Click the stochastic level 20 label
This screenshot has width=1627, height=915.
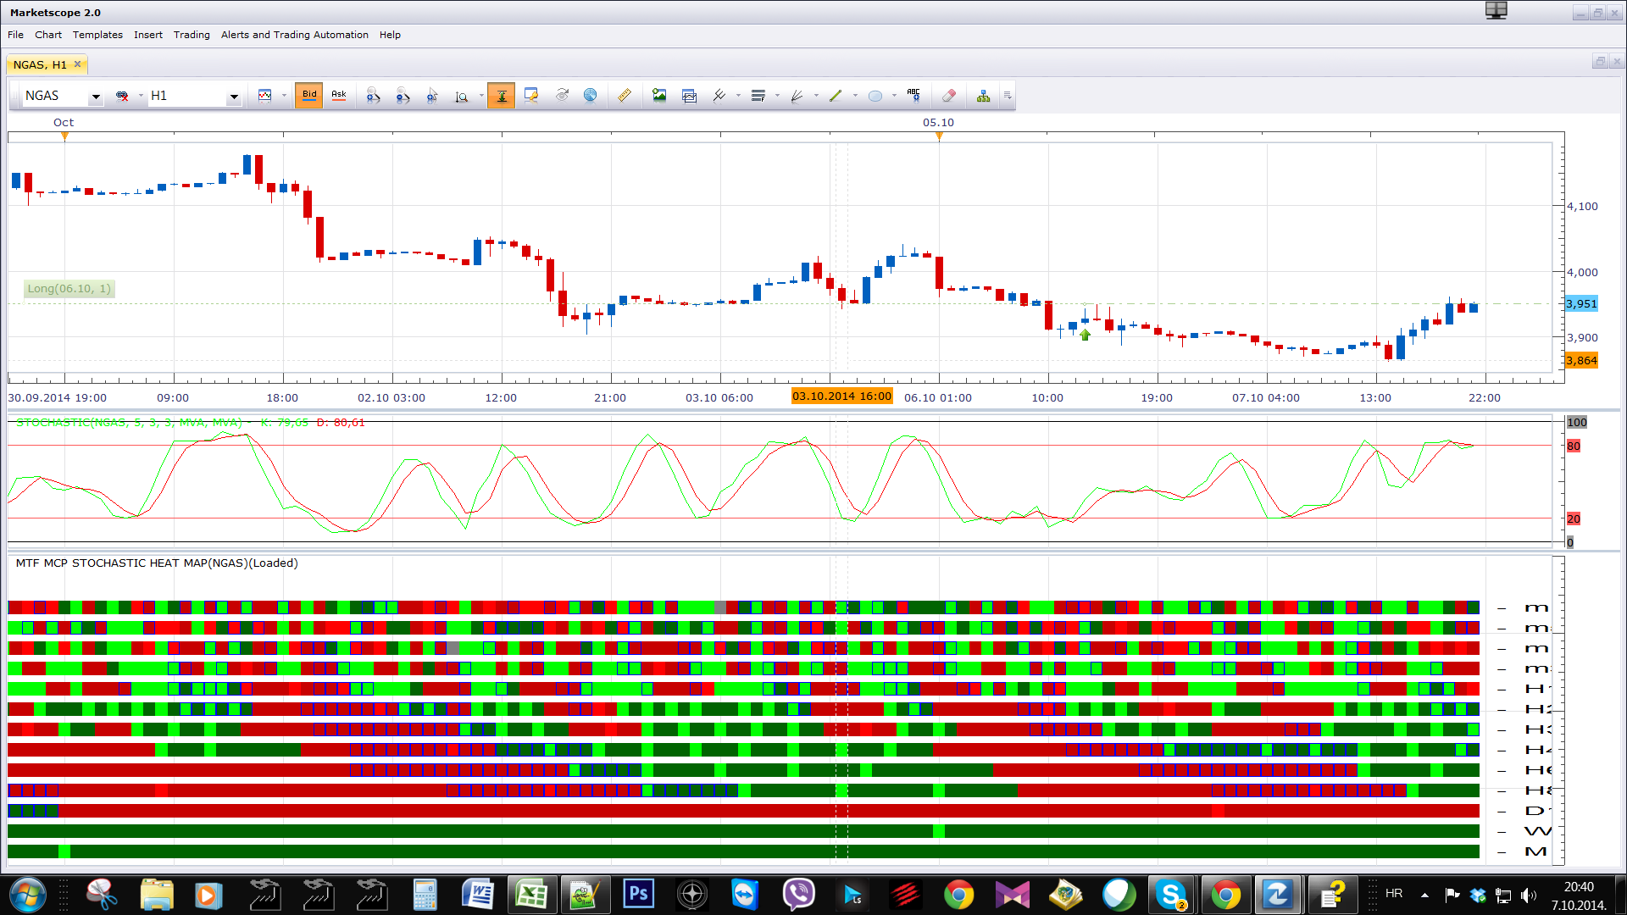pyautogui.click(x=1574, y=518)
